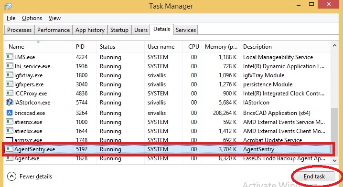Screen dimensions: 343x187
Task: Click the End task button
Action: click(x=314, y=177)
